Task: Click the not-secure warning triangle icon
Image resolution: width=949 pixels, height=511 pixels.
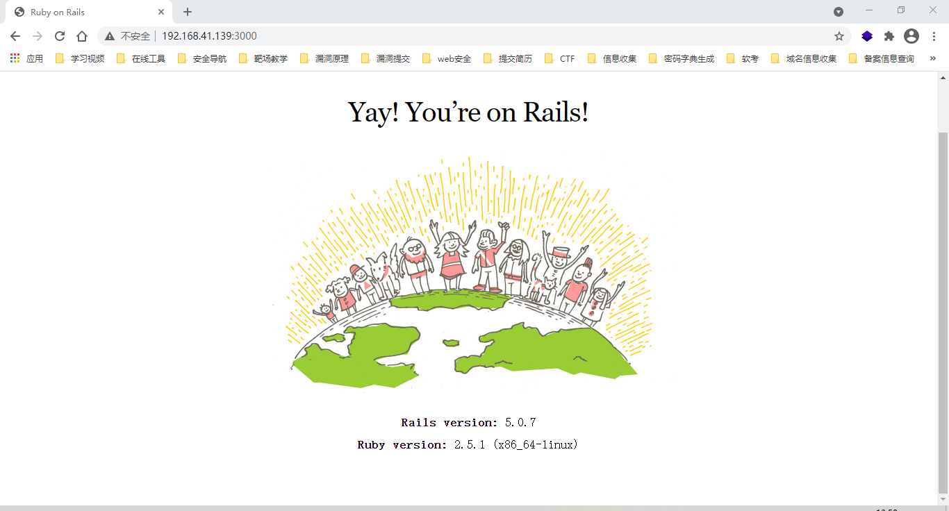Action: point(110,36)
